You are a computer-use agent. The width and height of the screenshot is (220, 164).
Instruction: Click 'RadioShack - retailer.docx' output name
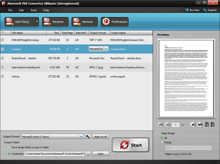[126, 58]
